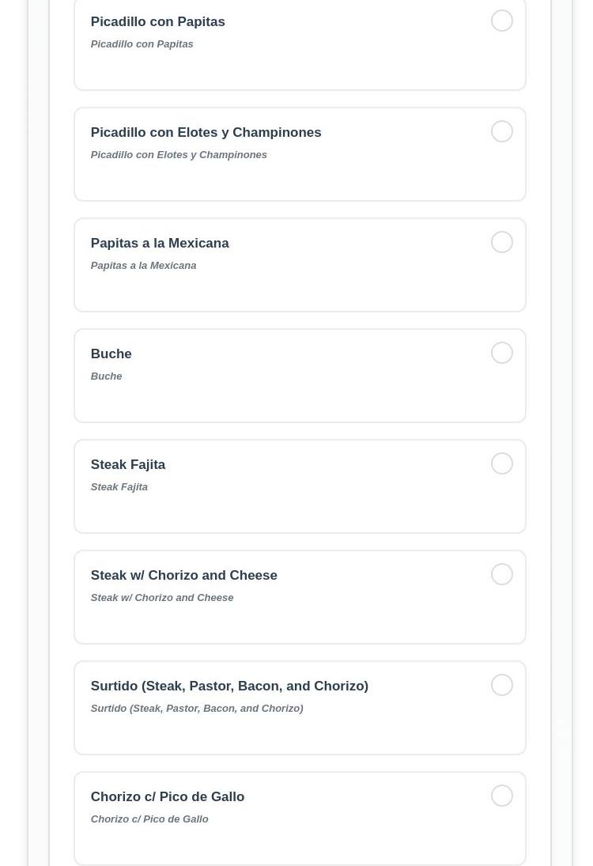Select the Surtido option radio button

pos(502,685)
